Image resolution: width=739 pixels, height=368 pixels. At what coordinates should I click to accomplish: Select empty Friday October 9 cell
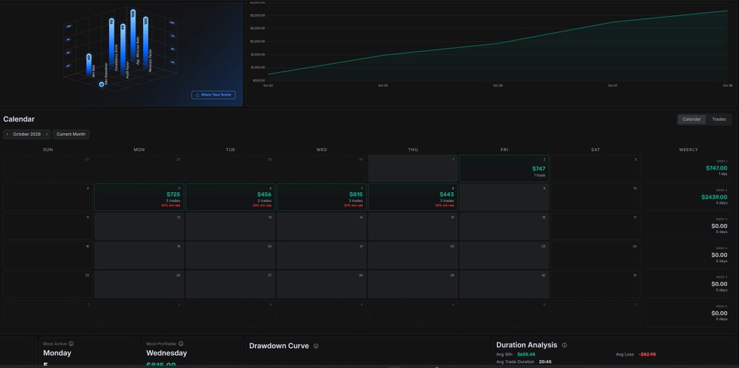[x=504, y=197]
